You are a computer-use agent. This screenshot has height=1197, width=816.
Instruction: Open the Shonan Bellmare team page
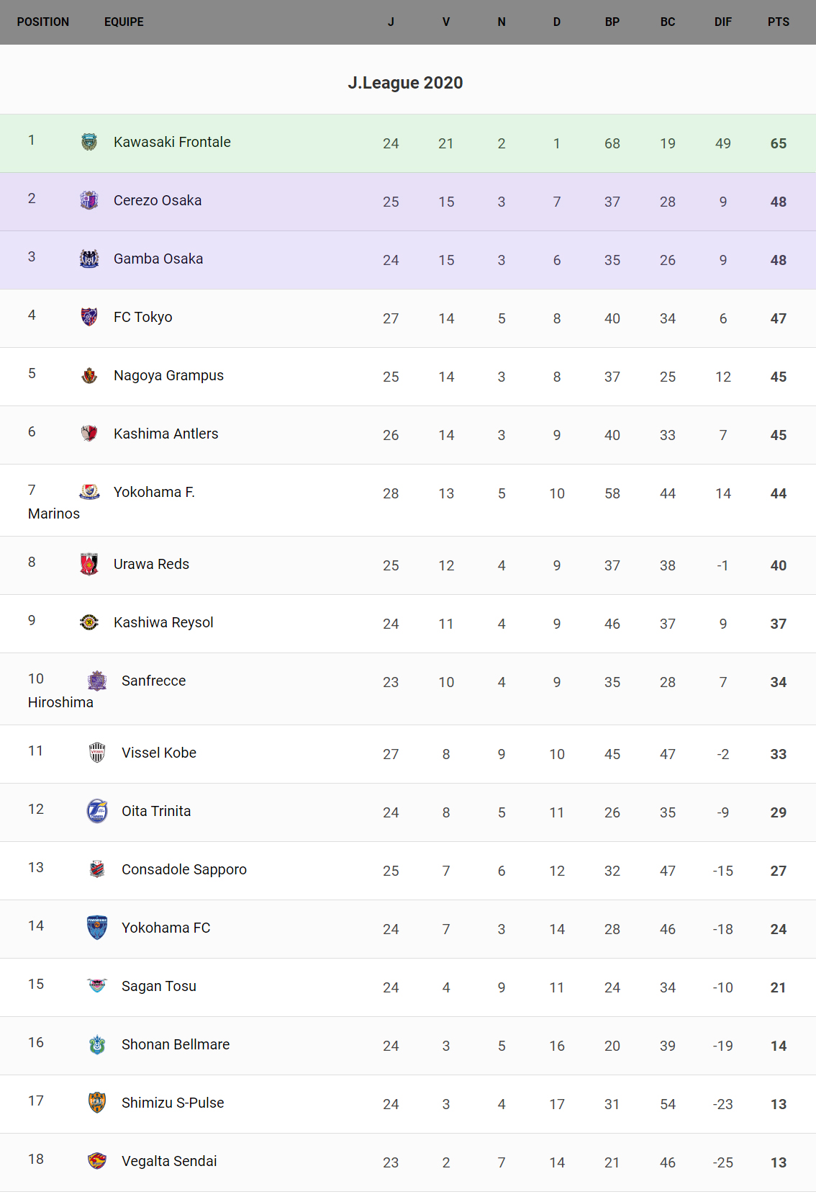[x=176, y=1044]
